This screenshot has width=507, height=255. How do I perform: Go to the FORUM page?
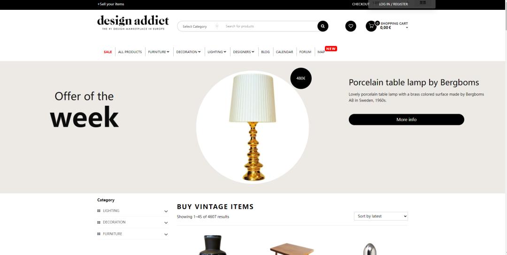coord(305,52)
